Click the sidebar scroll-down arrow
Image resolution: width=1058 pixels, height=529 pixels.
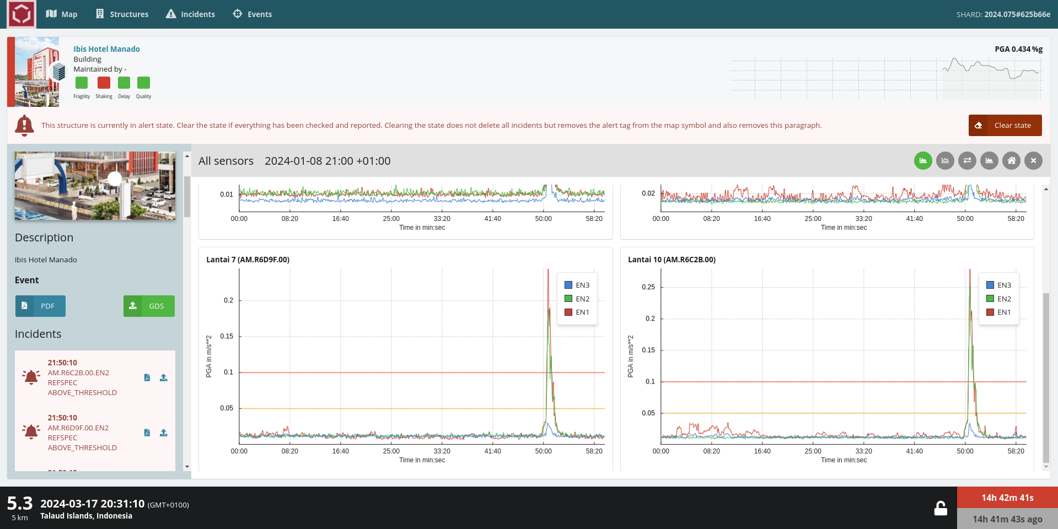tap(187, 467)
